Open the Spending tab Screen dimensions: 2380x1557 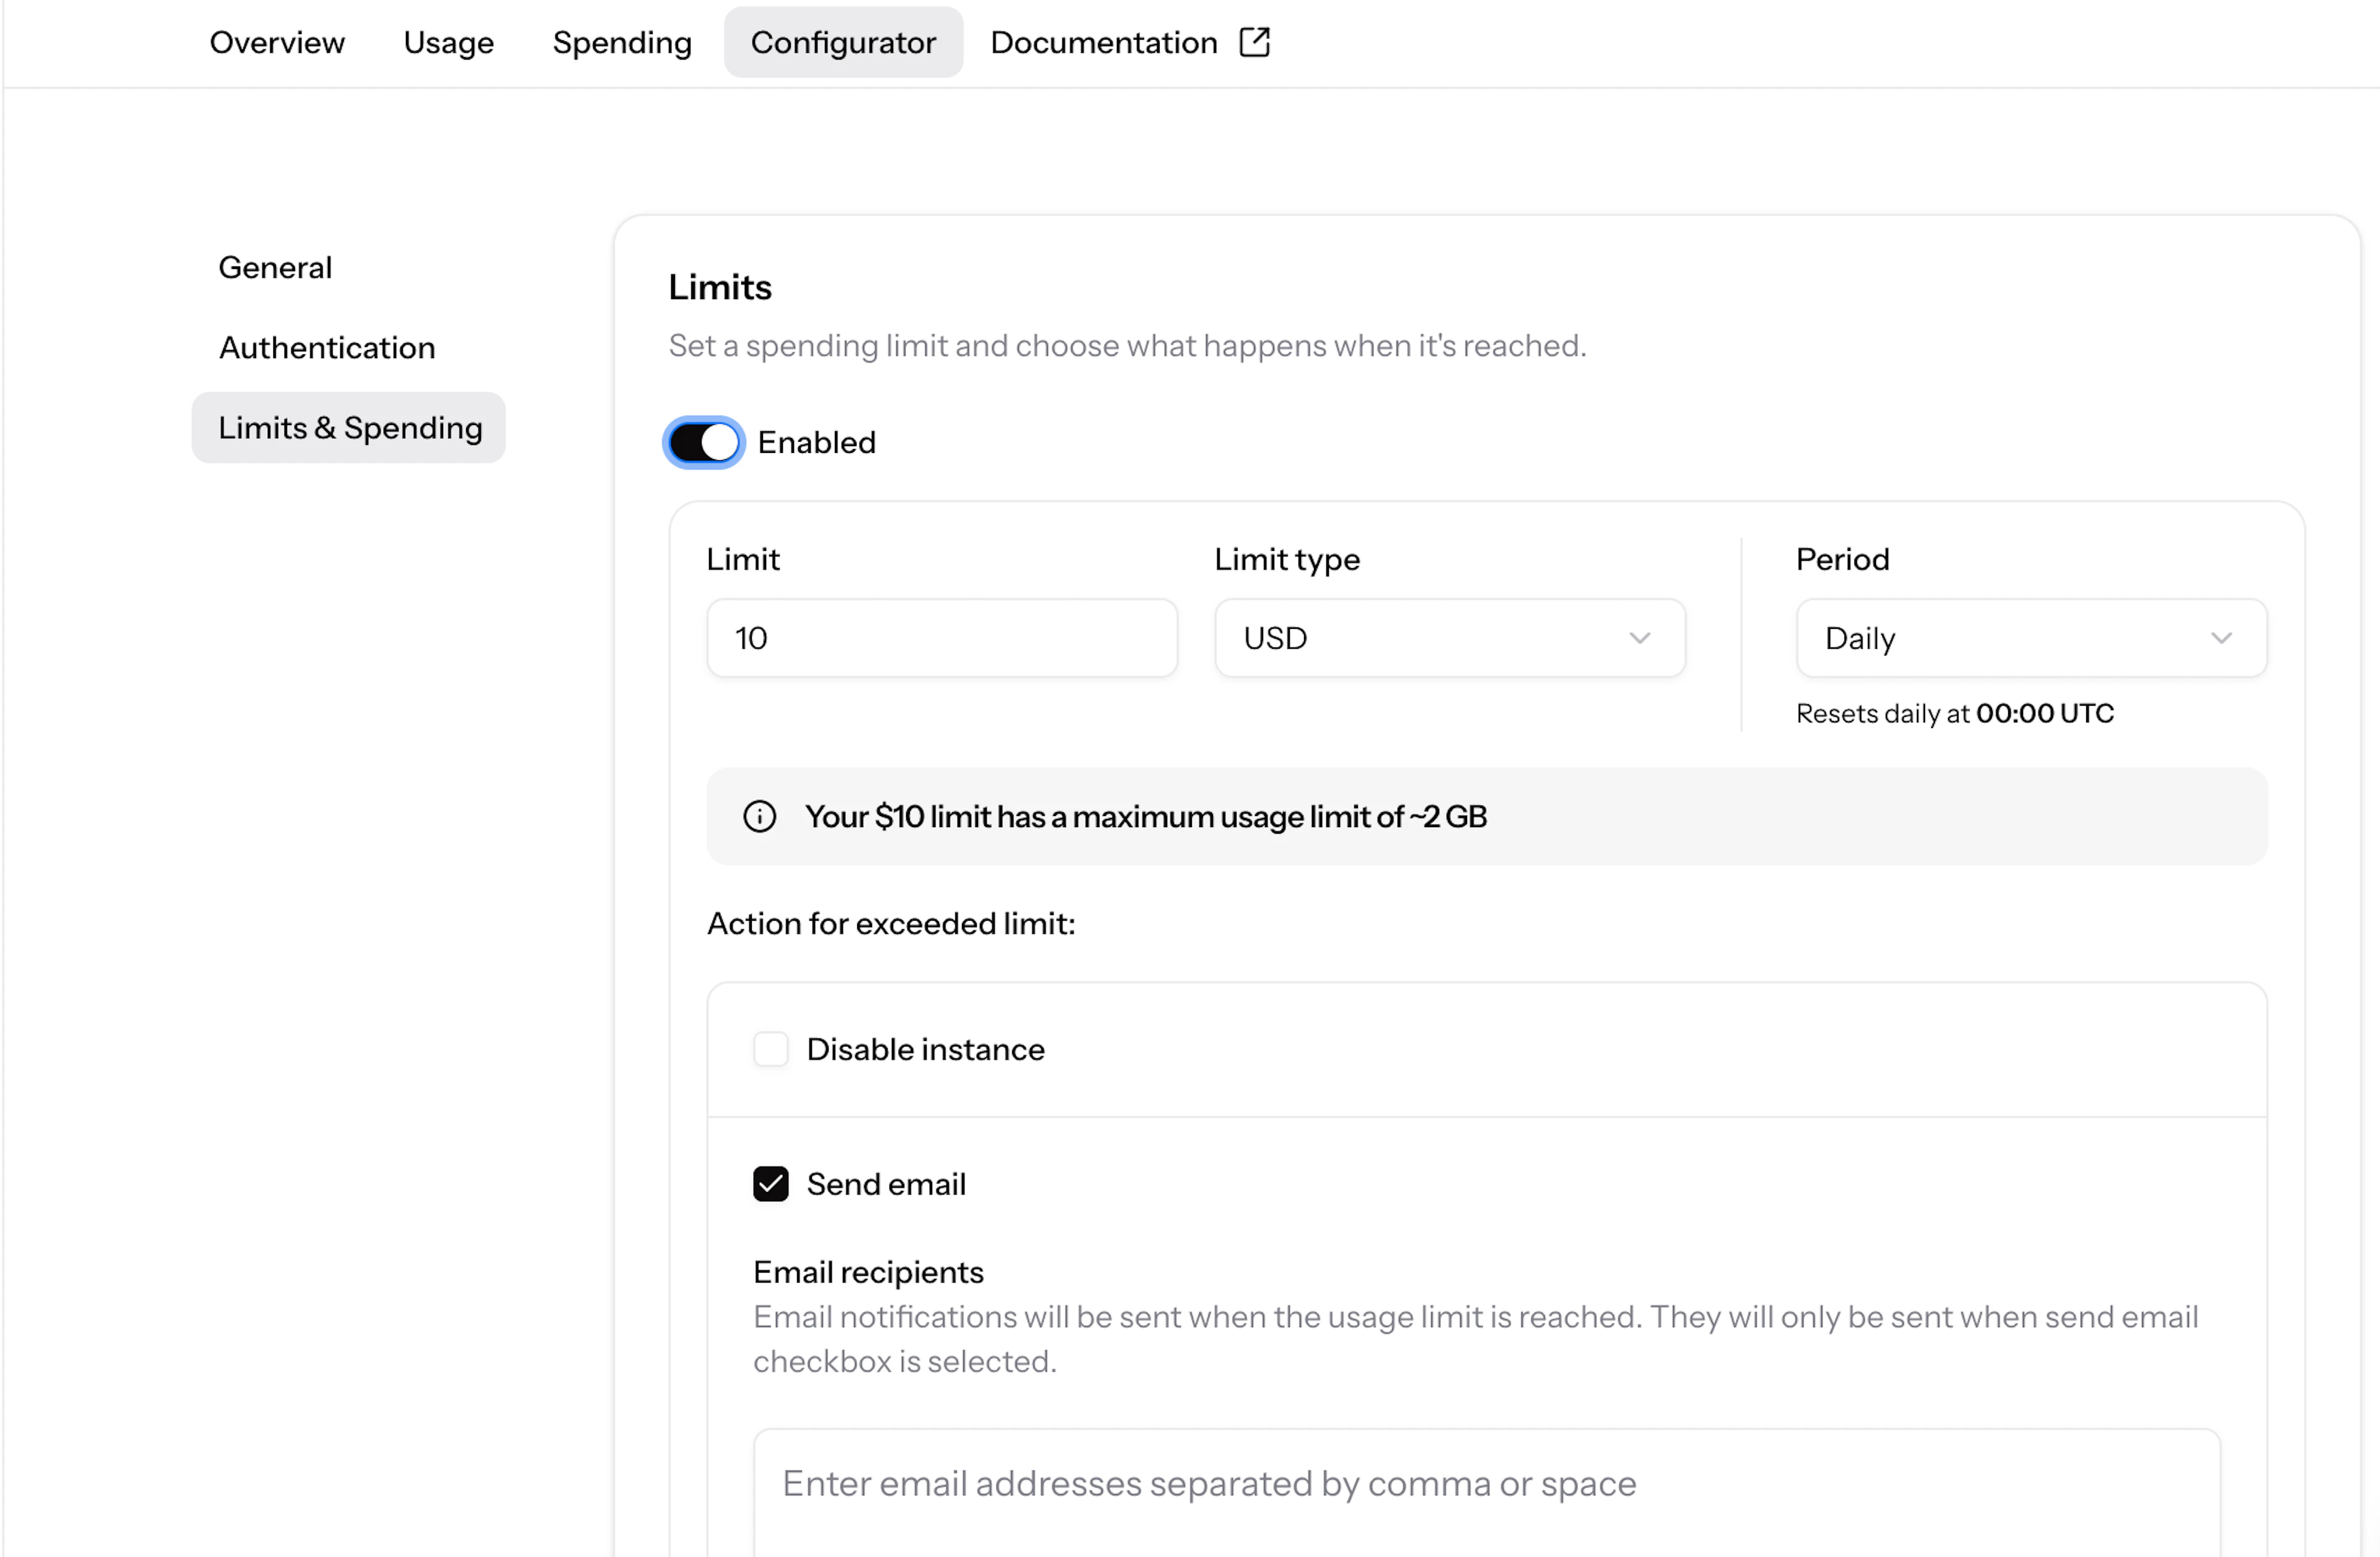pyautogui.click(x=622, y=42)
